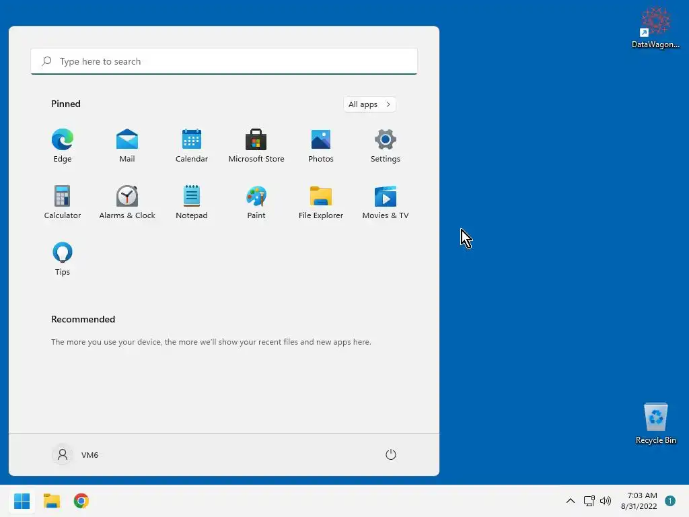The height and width of the screenshot is (517, 689).
Task: Open Notepad
Action: tap(192, 203)
